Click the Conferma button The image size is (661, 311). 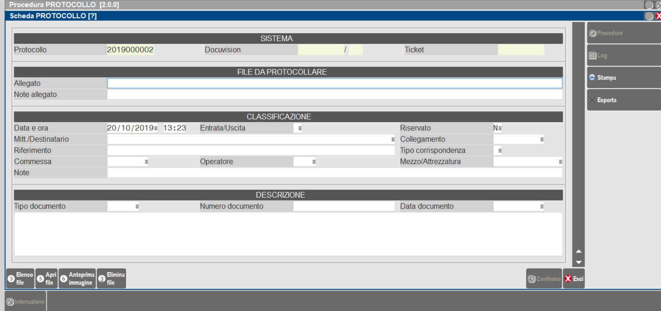click(x=544, y=279)
